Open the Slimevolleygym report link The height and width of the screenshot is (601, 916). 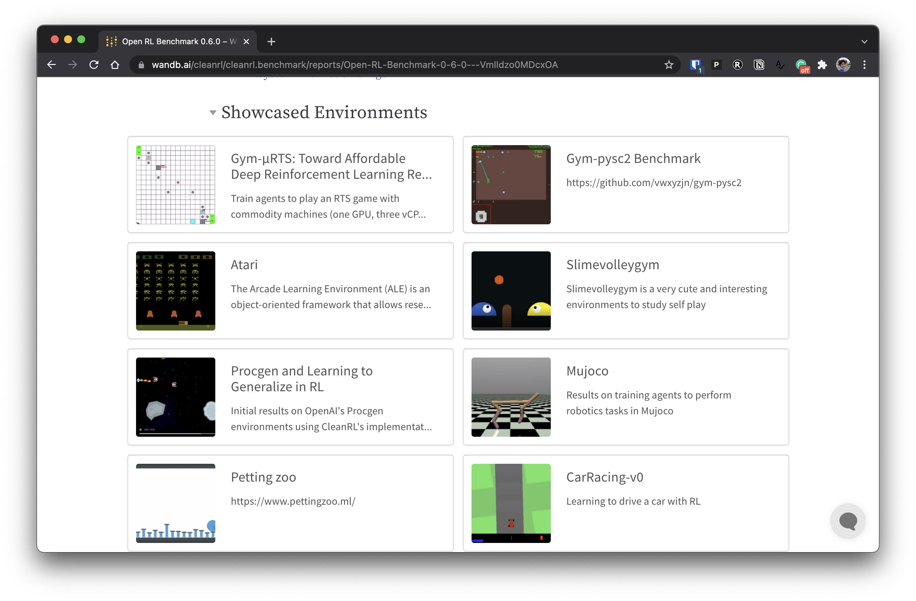coord(612,265)
